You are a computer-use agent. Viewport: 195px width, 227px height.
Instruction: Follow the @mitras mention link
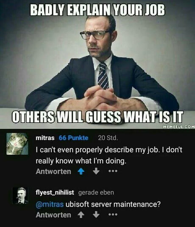coord(50,204)
